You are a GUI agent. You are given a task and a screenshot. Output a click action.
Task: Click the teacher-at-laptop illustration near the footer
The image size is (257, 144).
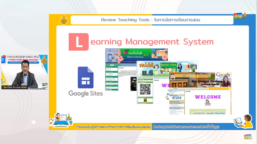61,120
